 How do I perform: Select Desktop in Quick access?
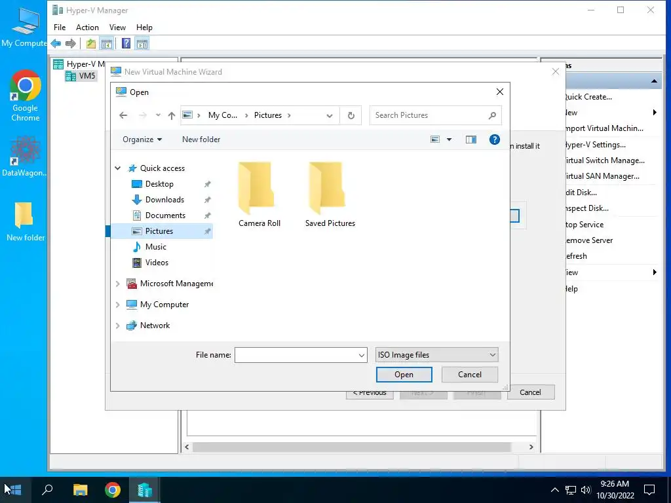159,184
